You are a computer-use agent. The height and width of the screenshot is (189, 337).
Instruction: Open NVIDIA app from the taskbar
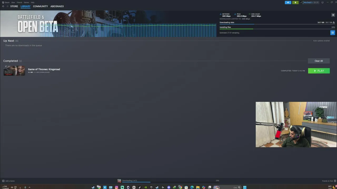click(145, 187)
